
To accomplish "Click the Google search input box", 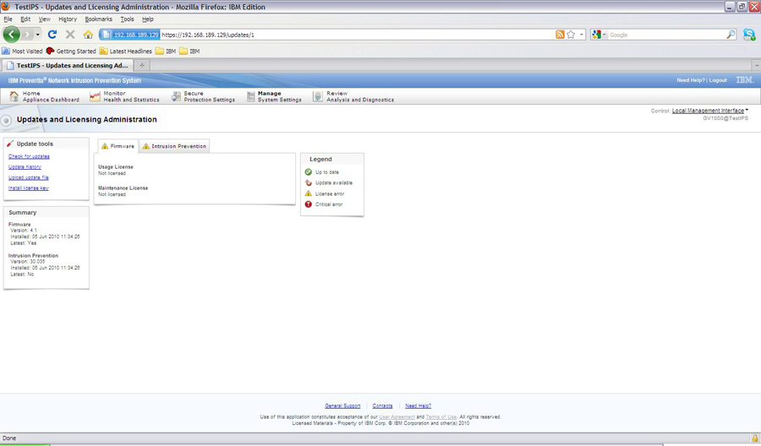I will click(x=666, y=35).
